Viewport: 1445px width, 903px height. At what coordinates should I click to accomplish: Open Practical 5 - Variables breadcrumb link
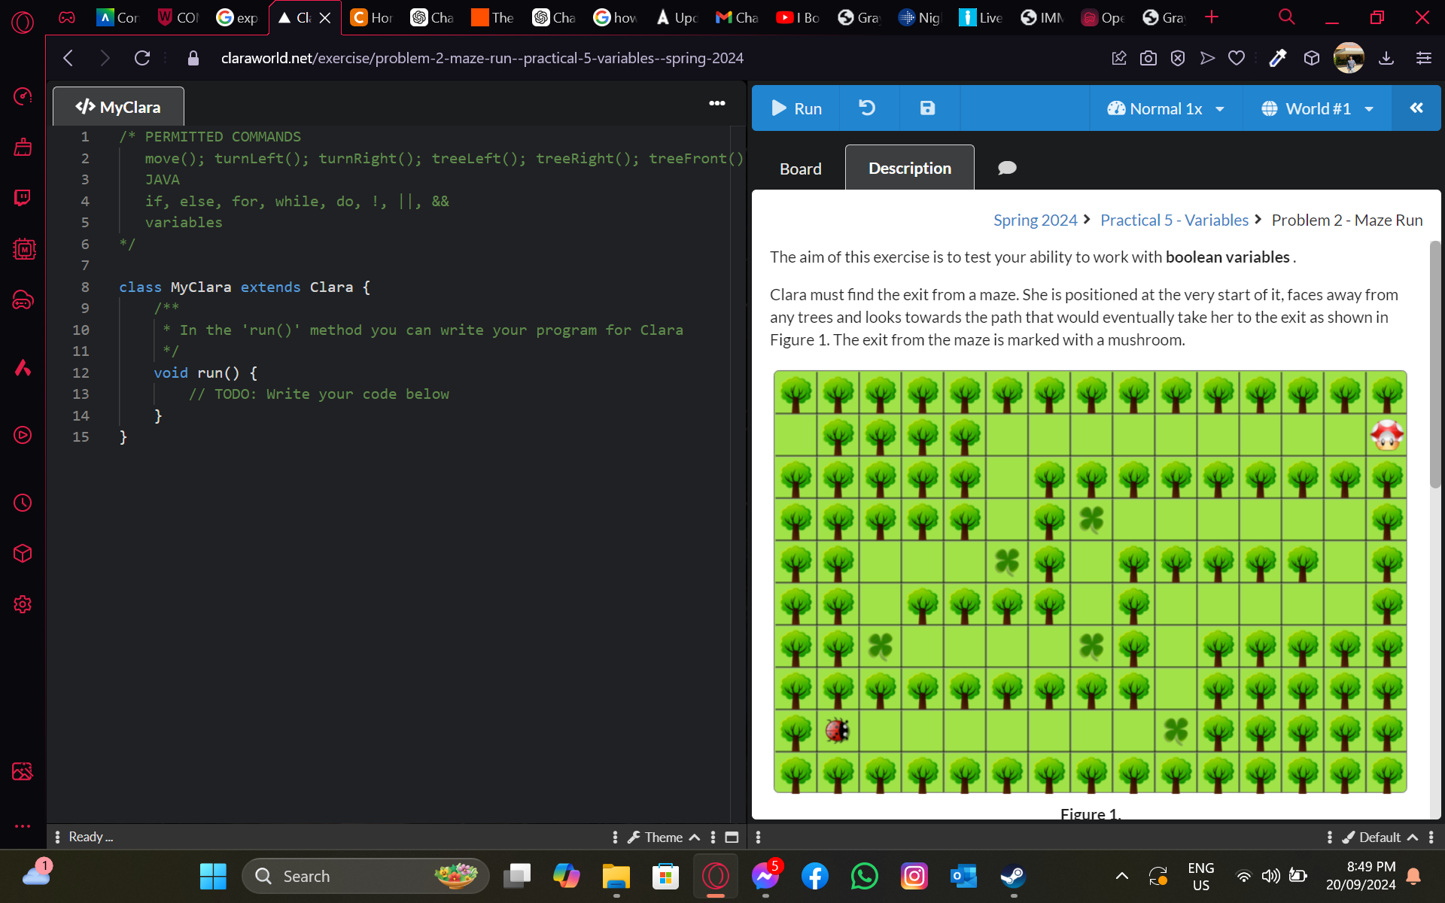pyautogui.click(x=1174, y=220)
